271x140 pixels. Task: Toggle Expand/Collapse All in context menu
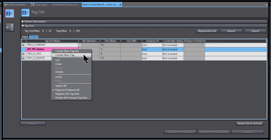coord(67,90)
